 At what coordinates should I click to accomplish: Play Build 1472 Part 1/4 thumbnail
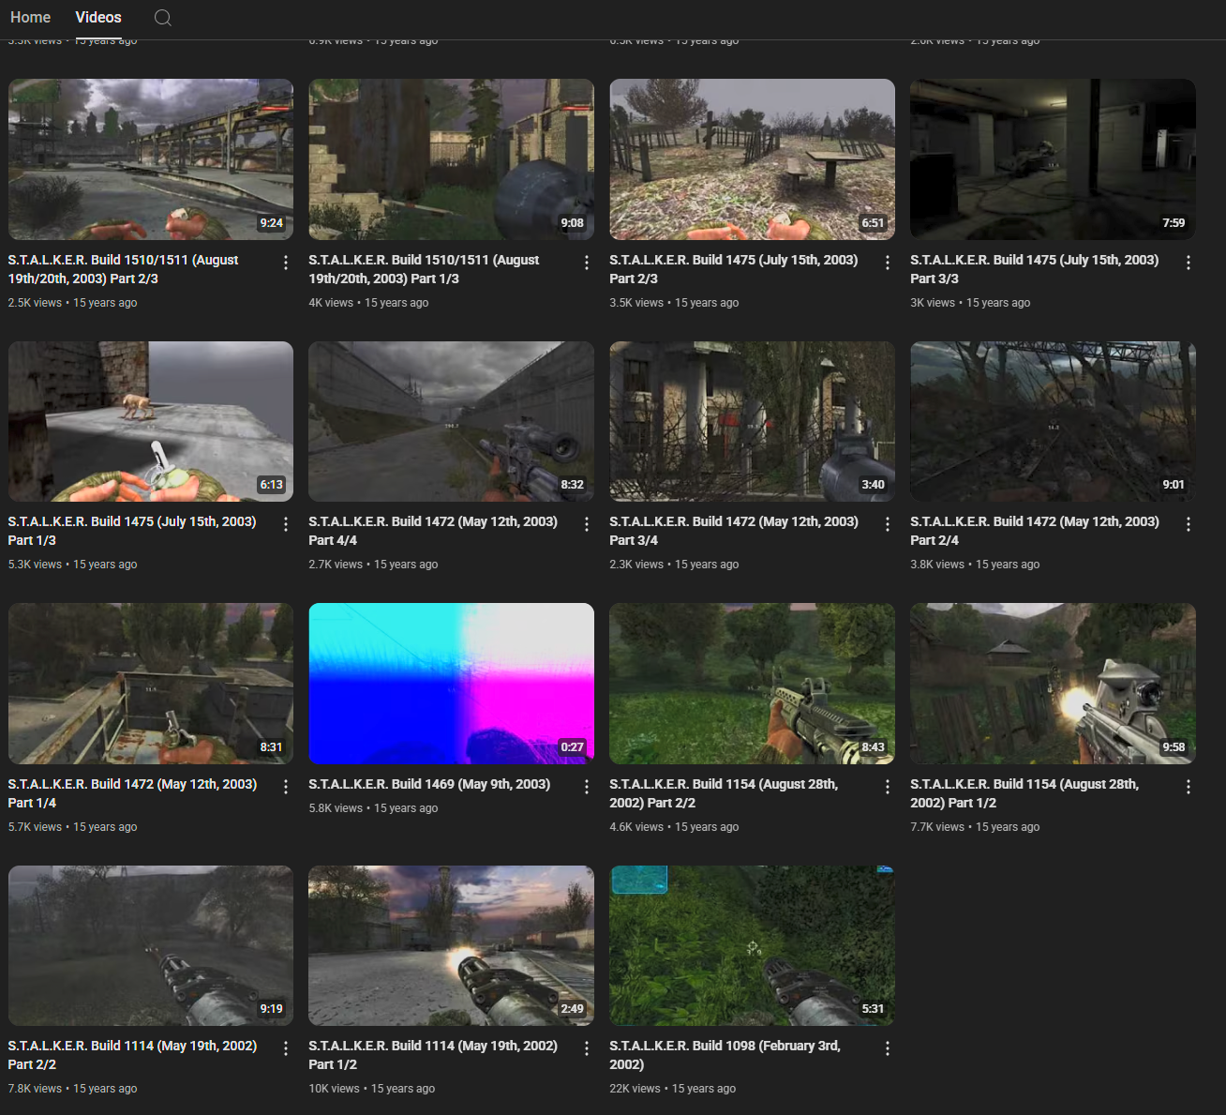[x=151, y=684]
